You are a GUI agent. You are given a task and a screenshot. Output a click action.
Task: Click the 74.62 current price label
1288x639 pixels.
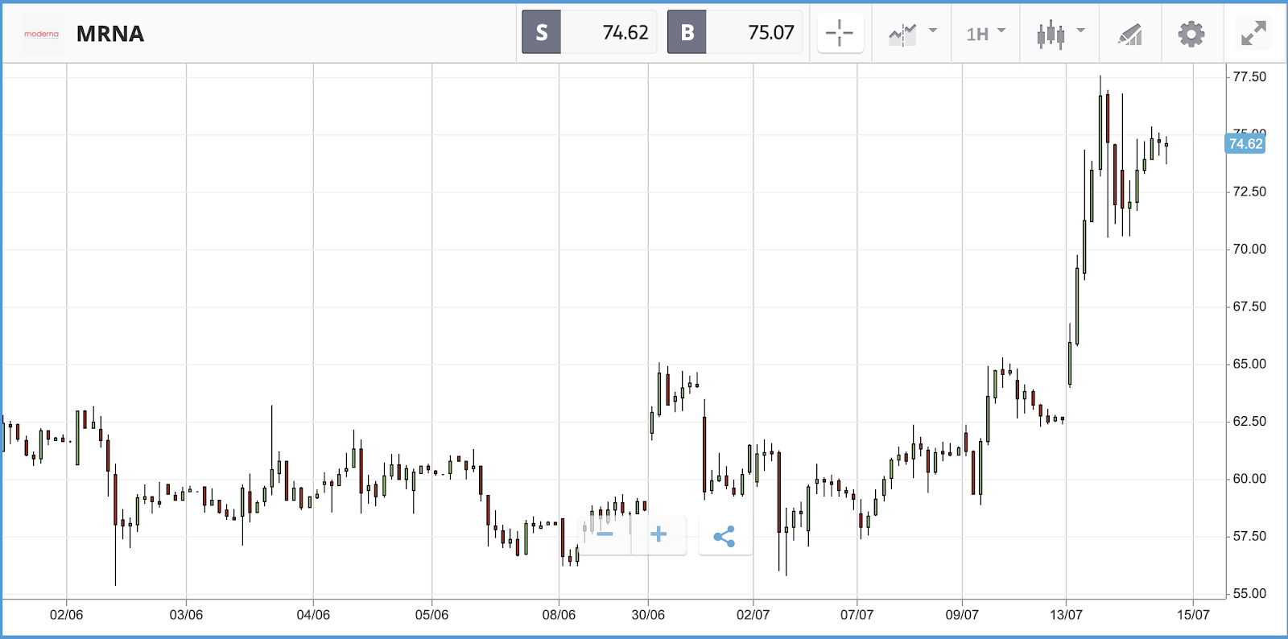click(x=1245, y=144)
